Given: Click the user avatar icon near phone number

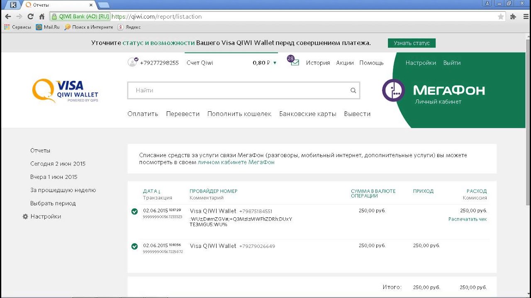Looking at the screenshot, I should [132, 62].
